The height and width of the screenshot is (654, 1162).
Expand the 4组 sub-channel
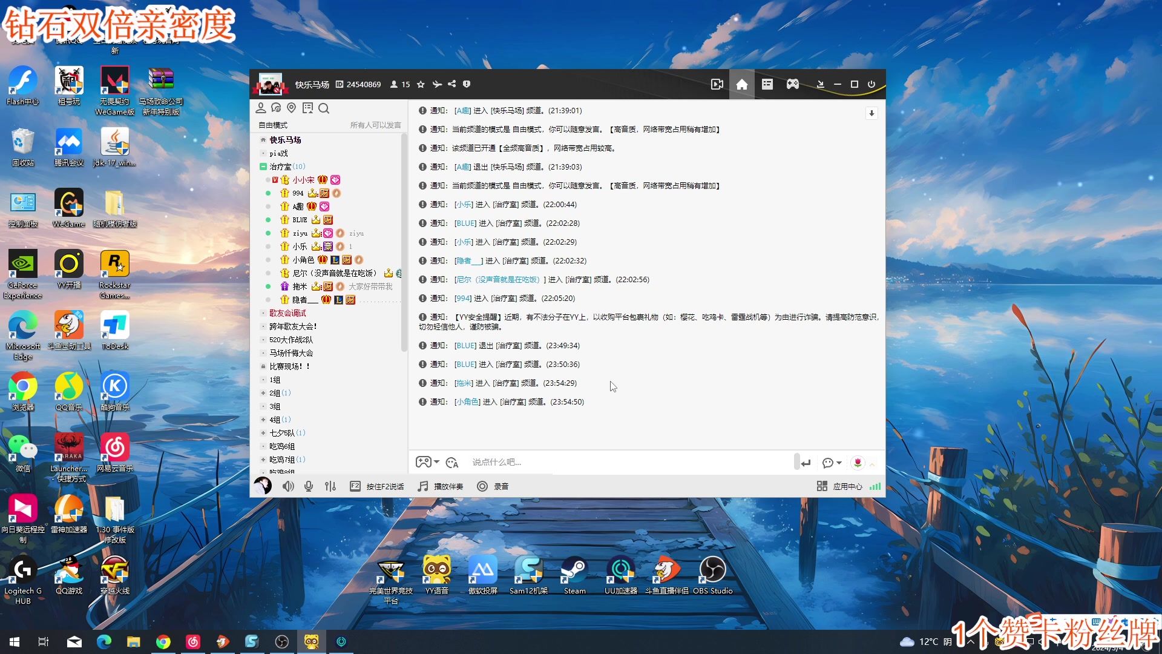263,420
